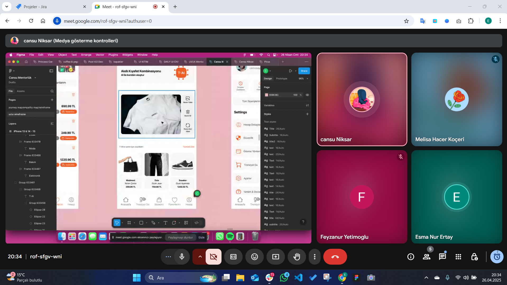Raise hand in the Meet call
The height and width of the screenshot is (285, 507).
tap(297, 256)
